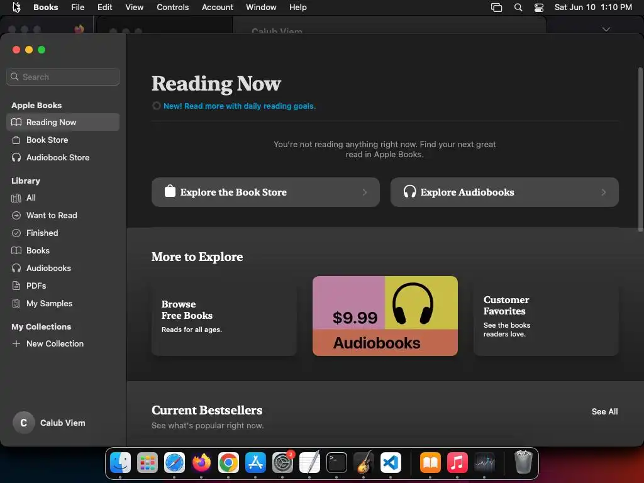Open Music from the Dock

[457, 462]
